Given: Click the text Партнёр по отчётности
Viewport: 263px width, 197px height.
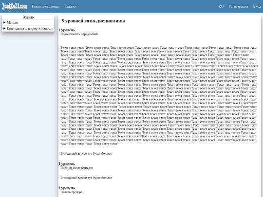Looking at the screenshot, I should coord(76,168).
